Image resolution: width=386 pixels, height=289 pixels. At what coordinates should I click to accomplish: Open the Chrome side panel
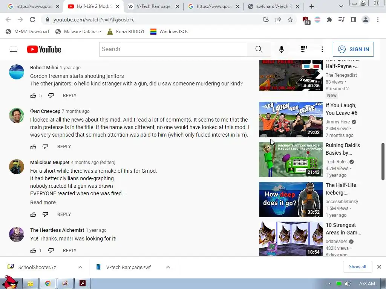pyautogui.click(x=354, y=20)
